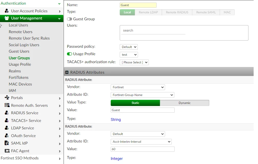Click the User Account Policies icon
Screen dimensions: 258x164
pyautogui.click(x=7, y=11)
